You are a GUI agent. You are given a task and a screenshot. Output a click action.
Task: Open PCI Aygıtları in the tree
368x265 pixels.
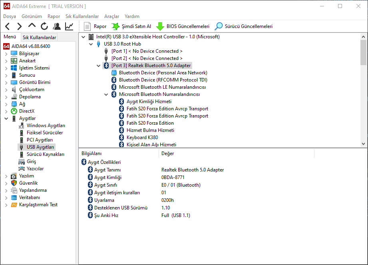40,140
